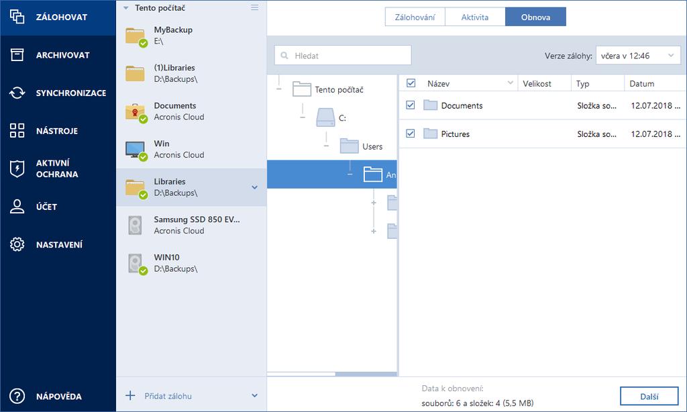
Task: Click the Users folder icon in tree
Action: click(x=349, y=146)
